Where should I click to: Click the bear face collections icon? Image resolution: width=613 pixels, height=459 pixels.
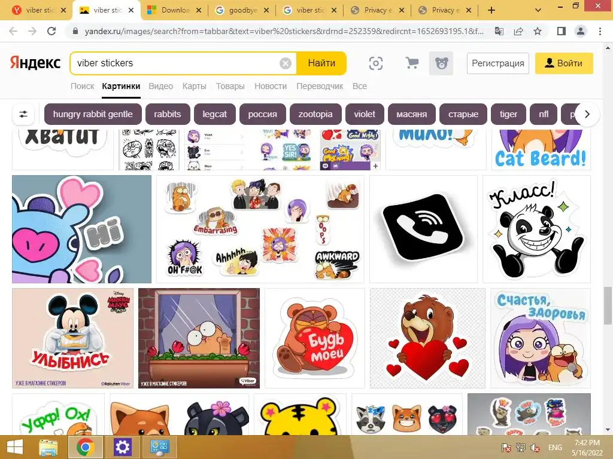[441, 63]
